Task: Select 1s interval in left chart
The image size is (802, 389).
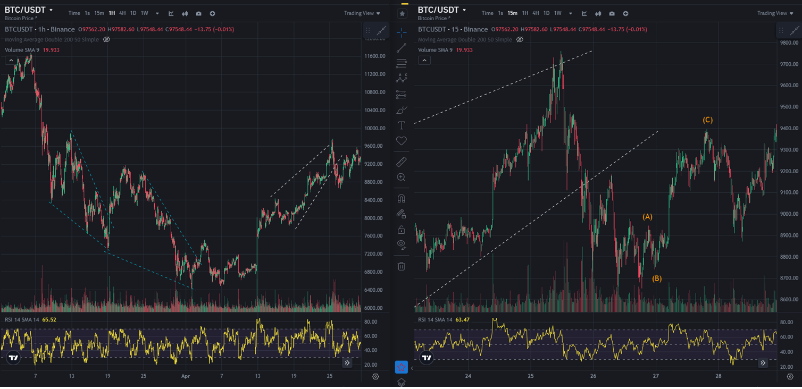Action: (87, 13)
